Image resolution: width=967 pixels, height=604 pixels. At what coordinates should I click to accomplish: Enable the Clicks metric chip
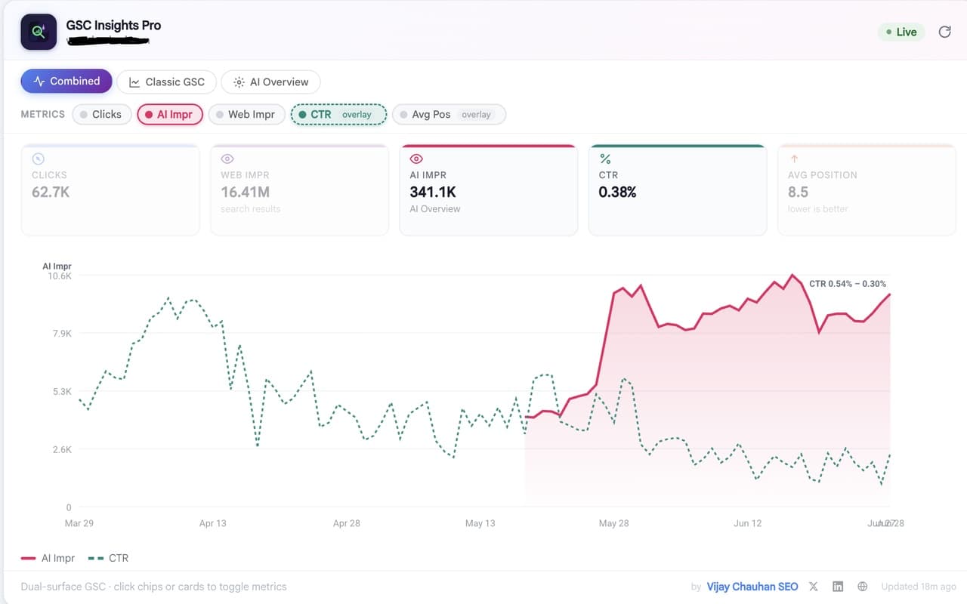tap(102, 115)
